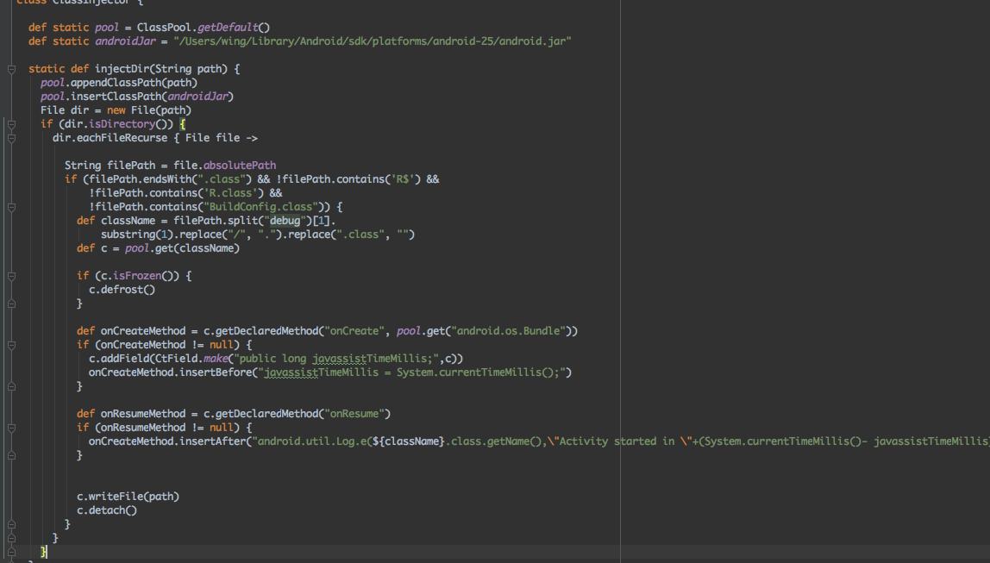The width and height of the screenshot is (990, 563).
Task: Click the getDefault method call
Action: pos(228,27)
